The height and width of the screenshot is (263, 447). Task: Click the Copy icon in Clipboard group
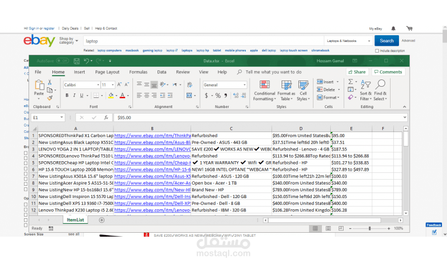point(50,90)
